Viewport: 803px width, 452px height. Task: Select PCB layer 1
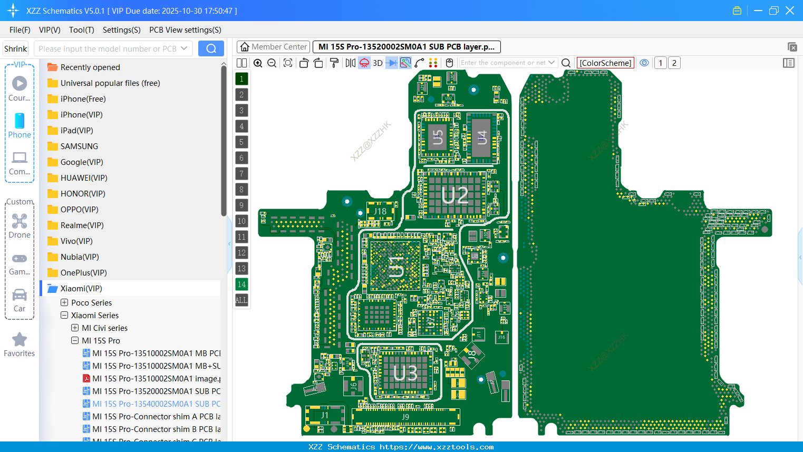coord(241,78)
